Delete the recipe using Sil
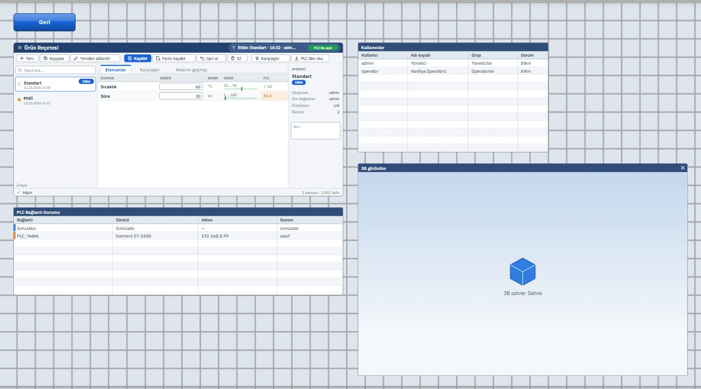 click(238, 59)
